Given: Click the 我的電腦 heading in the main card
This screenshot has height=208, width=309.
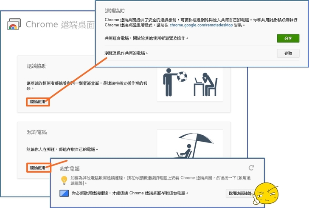Looking at the screenshot, I should pos(37,132).
